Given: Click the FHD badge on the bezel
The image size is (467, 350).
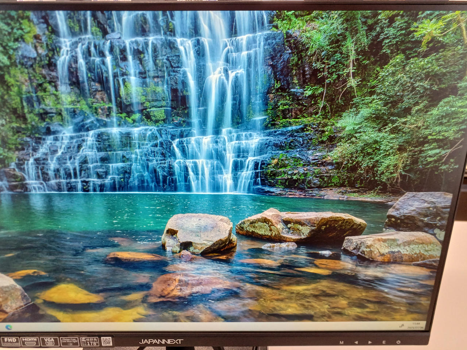Looking at the screenshot, I should point(9,341).
